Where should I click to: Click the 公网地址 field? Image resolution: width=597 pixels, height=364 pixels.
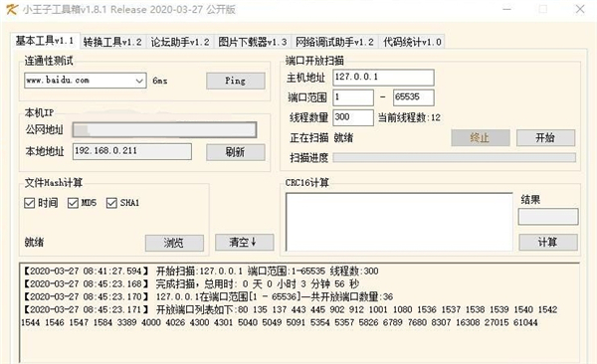pos(164,130)
